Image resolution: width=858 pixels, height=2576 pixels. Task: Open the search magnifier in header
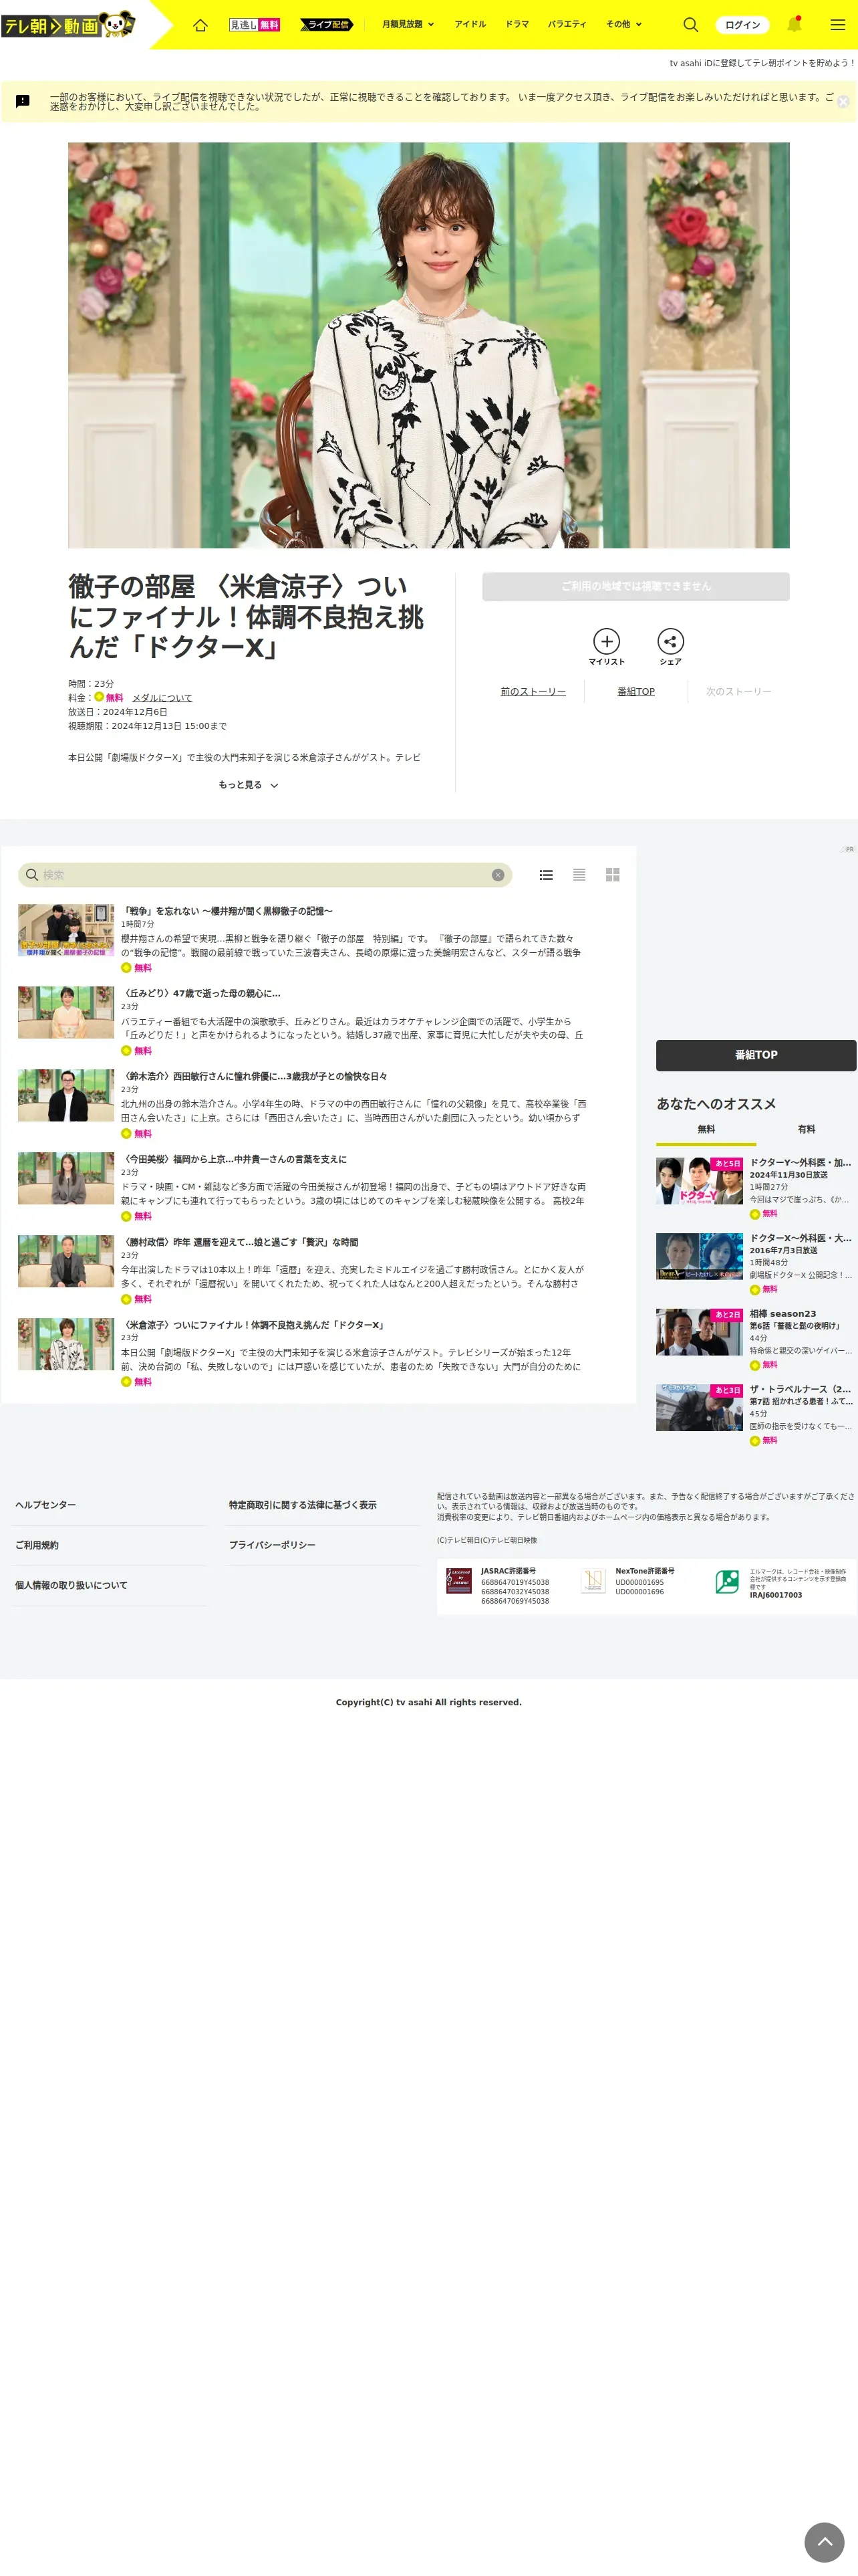click(x=690, y=25)
